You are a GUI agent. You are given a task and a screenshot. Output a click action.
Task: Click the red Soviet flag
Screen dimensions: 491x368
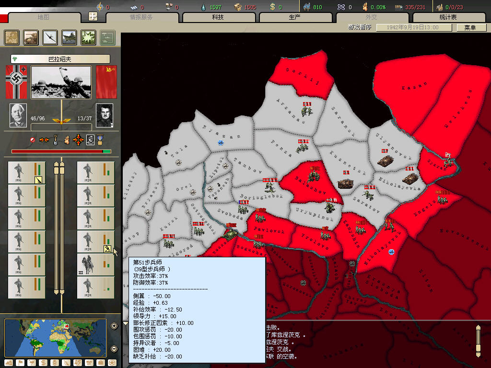106,82
